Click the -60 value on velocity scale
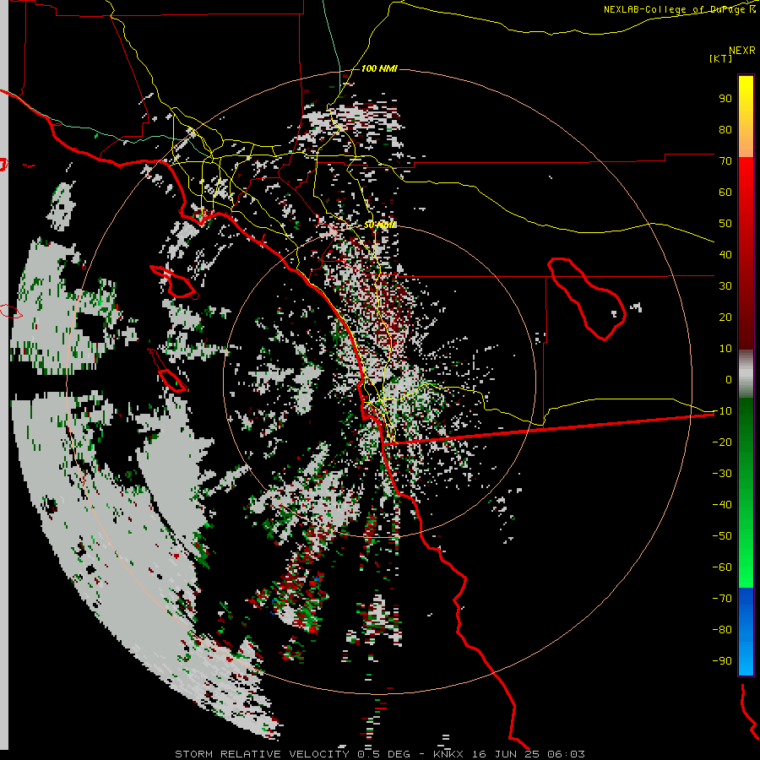 [x=722, y=567]
